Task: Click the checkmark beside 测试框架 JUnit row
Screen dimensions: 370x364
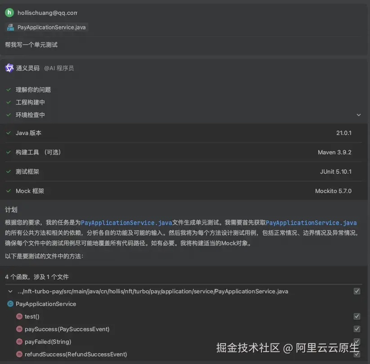Action: [x=8, y=171]
